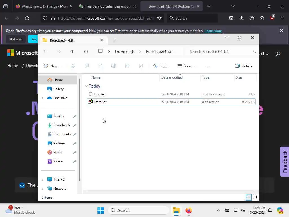Click Explorer's forward navigation arrow
This screenshot has width=289, height=217.
(59, 51)
